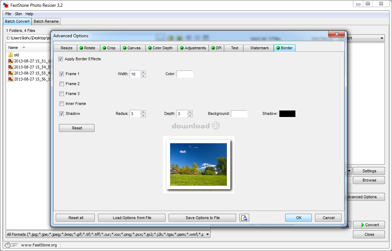The image size is (392, 251).
Task: Increase shadow Radius with up arrow
Action: tap(143, 112)
